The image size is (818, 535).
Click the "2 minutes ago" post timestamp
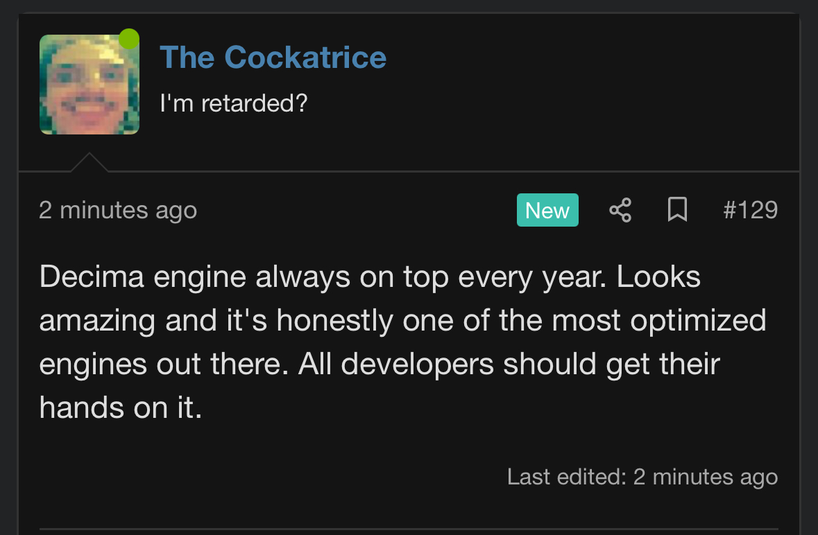pos(118,210)
